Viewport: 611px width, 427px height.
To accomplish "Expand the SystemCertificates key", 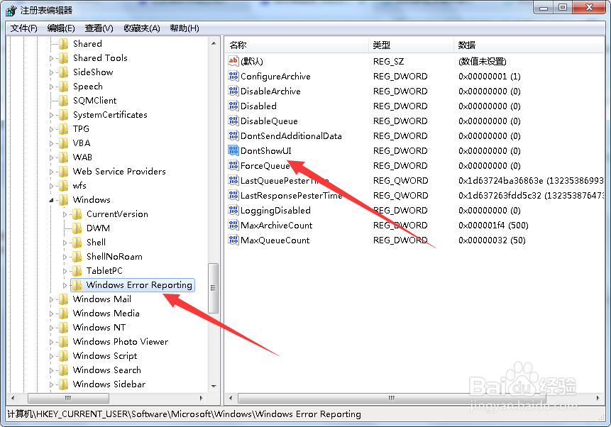I will [x=51, y=115].
